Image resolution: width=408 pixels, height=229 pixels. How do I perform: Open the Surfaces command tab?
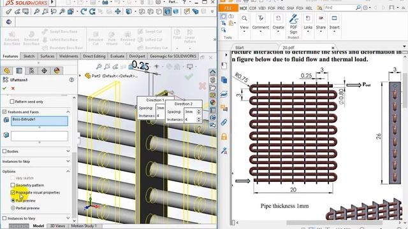pyautogui.click(x=47, y=56)
